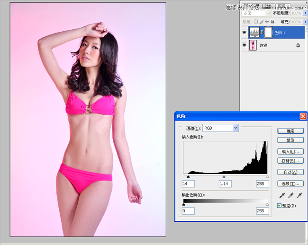Click the 色阶 1 layer name
The image size is (308, 245).
280,33
